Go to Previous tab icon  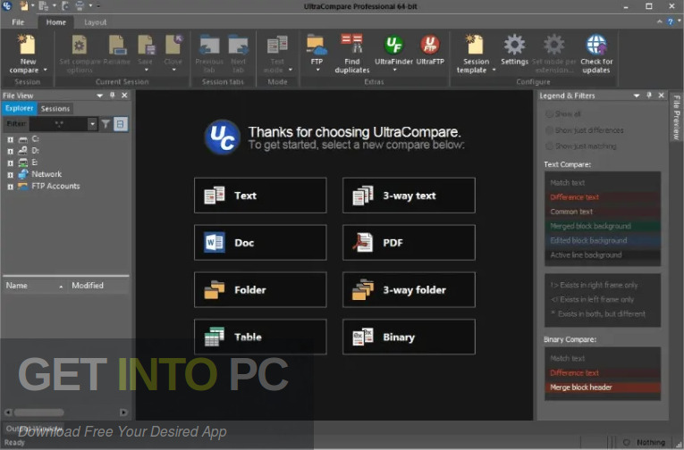[209, 45]
